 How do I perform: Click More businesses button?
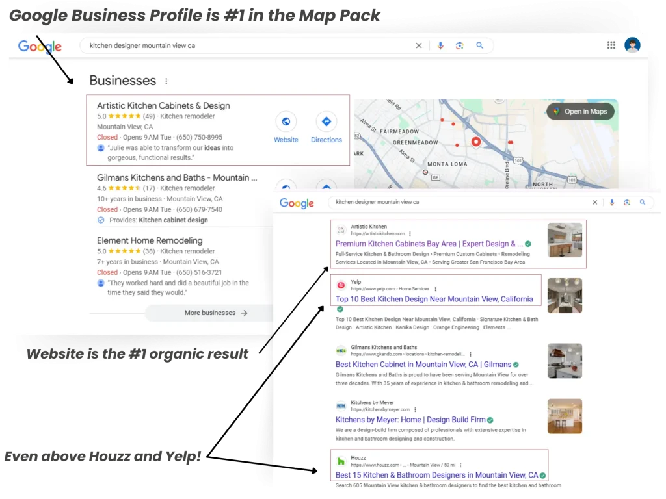pos(216,313)
